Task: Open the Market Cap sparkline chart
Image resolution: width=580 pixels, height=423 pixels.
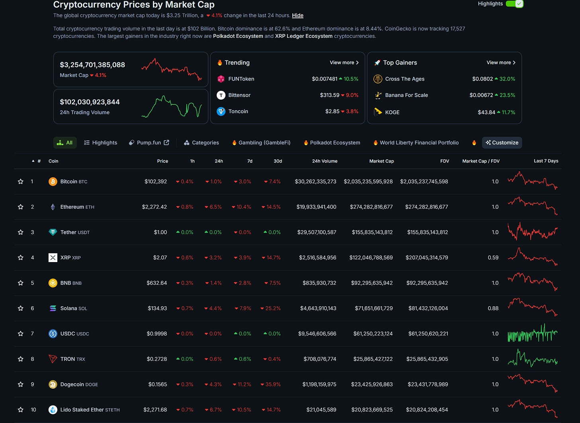Action: pyautogui.click(x=171, y=69)
